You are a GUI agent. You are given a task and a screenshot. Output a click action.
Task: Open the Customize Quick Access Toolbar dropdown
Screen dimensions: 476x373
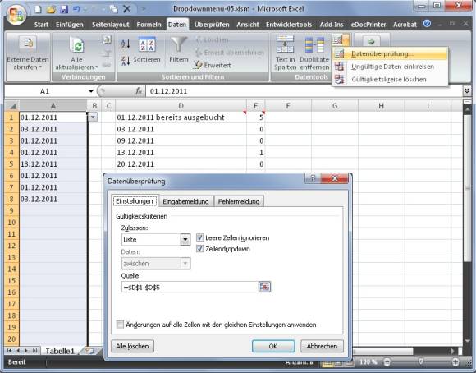pos(144,9)
